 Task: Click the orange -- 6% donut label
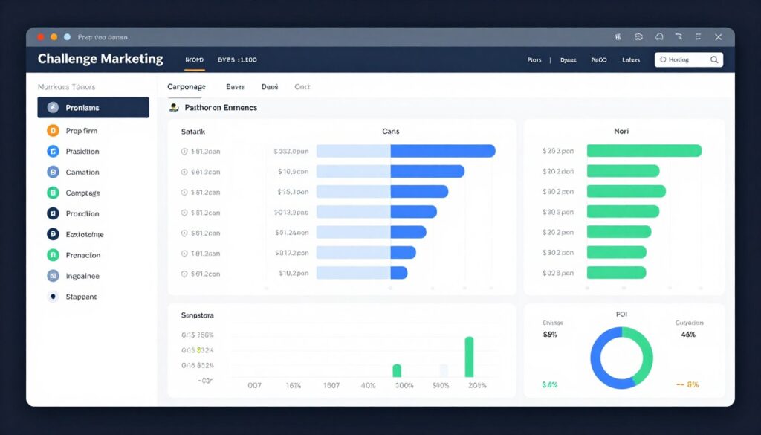[x=687, y=385]
